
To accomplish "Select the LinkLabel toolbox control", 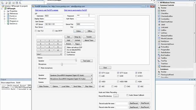I will pos(164,27).
